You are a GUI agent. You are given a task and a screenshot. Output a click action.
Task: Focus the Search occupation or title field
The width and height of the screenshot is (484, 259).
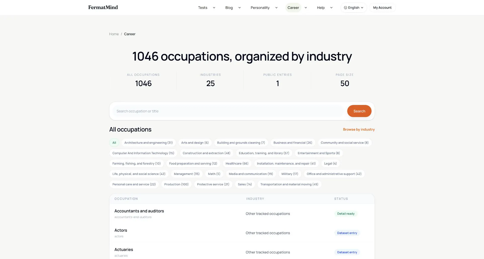(x=229, y=111)
